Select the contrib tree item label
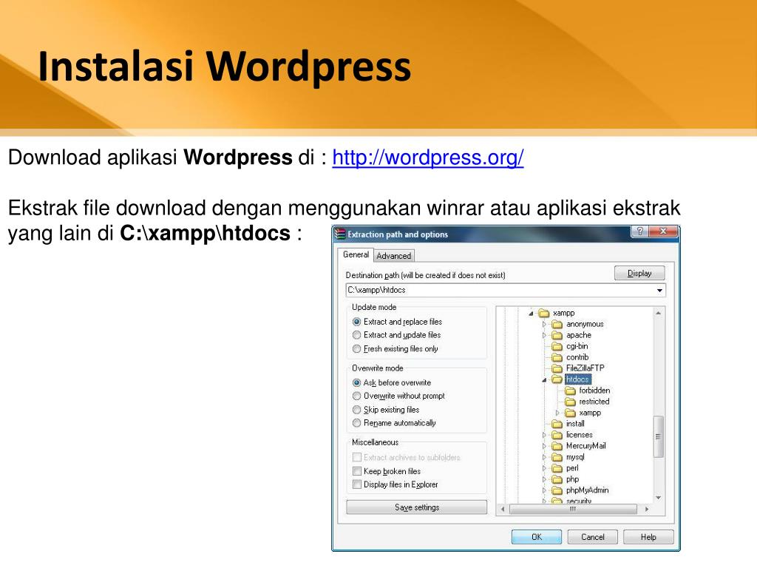The height and width of the screenshot is (568, 757). [577, 357]
